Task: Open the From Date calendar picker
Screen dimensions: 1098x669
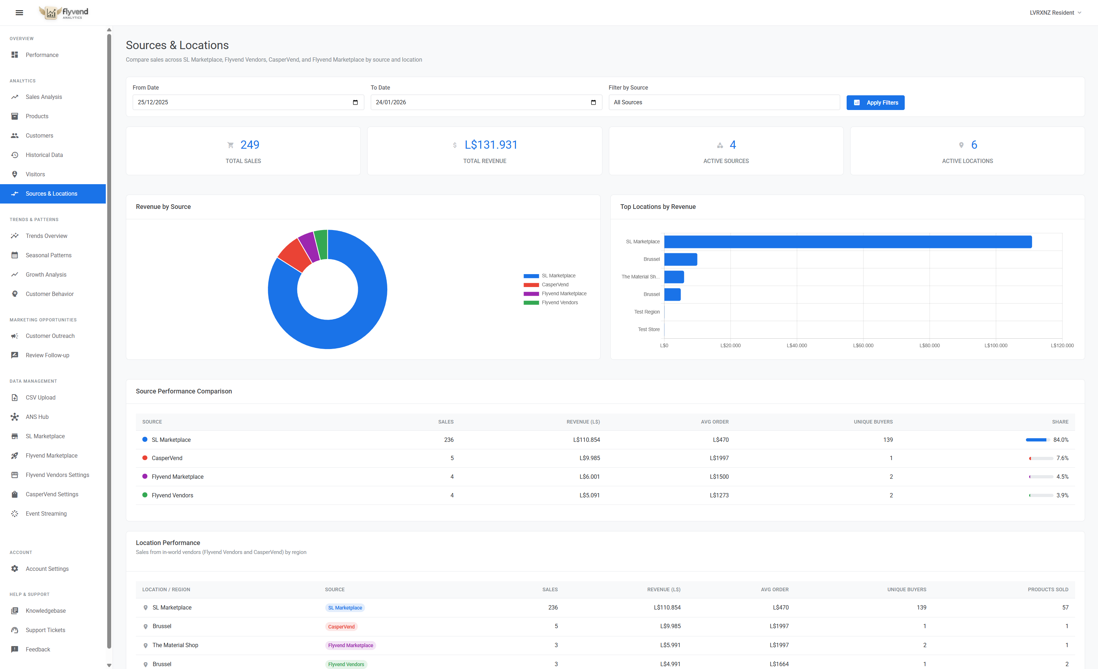Action: [x=356, y=102]
